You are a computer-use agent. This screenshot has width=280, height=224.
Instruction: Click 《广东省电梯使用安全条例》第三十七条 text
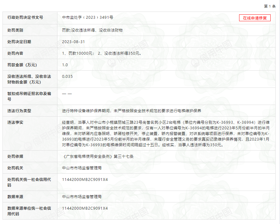98,156
